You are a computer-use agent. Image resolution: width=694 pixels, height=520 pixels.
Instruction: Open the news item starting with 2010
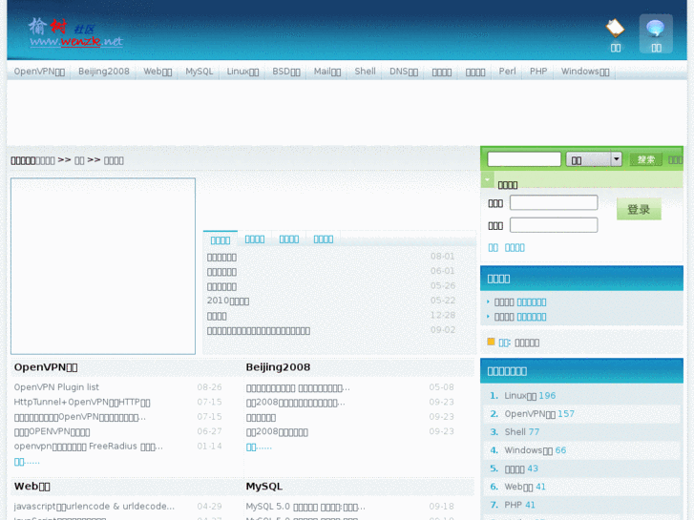point(228,301)
